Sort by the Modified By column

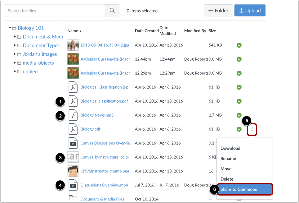[195, 31]
